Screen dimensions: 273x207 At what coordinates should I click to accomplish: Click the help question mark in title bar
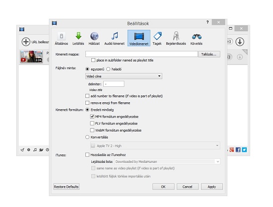[x=207, y=22]
